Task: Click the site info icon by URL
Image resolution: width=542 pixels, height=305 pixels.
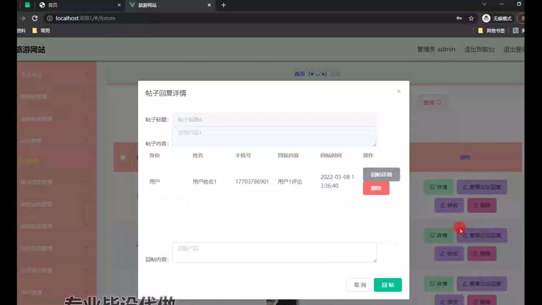Action: point(50,18)
